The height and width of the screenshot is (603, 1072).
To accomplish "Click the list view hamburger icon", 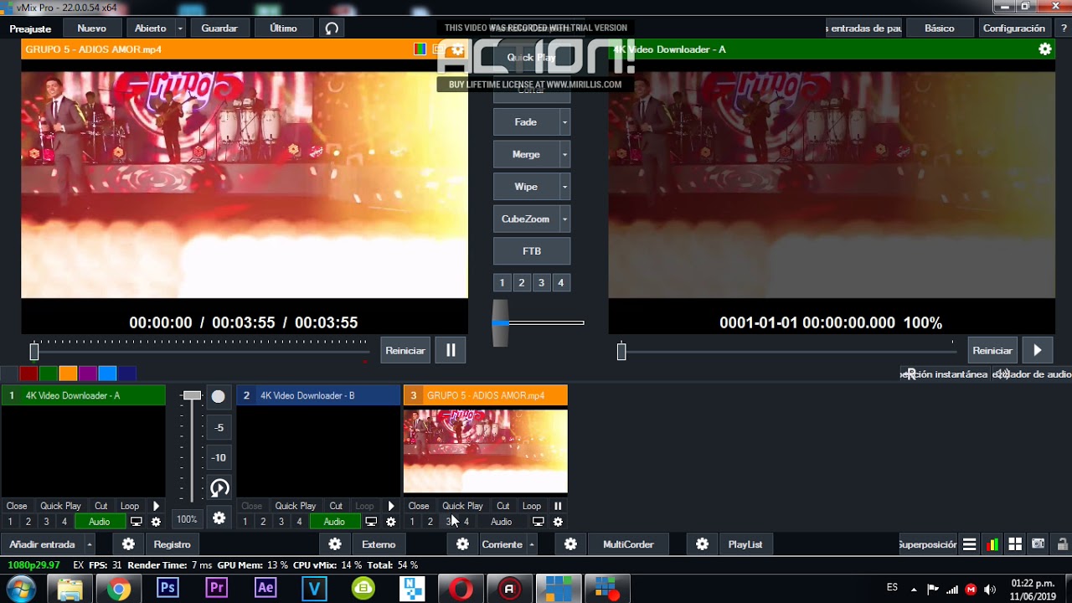I will pyautogui.click(x=970, y=544).
